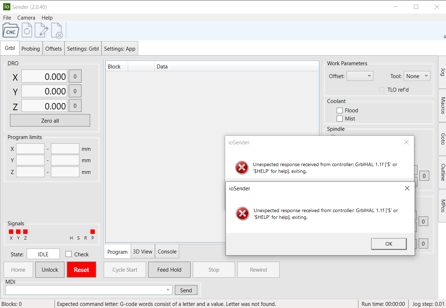Open the Tool dropdown showing None

click(417, 76)
